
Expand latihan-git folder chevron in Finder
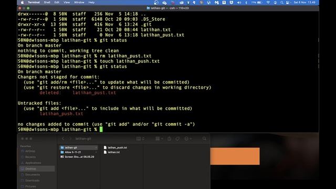coord(96,148)
